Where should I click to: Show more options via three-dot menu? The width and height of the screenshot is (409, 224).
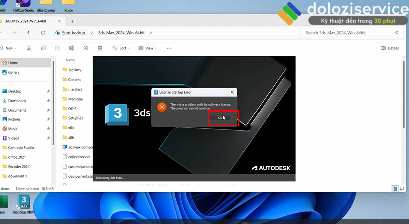click(x=169, y=48)
